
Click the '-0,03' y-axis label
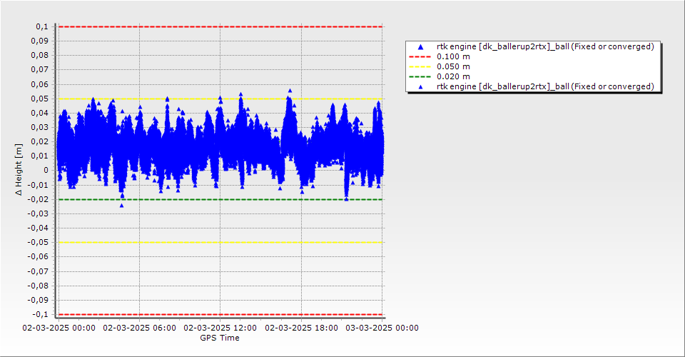pos(38,213)
